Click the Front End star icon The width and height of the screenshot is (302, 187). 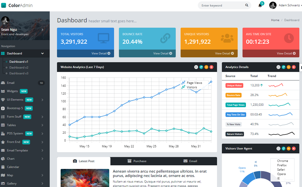pos(3,142)
